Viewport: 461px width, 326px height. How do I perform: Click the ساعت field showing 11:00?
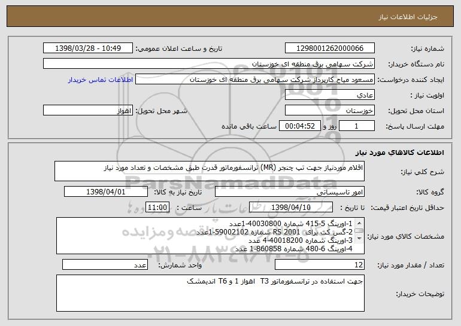pos(159,208)
